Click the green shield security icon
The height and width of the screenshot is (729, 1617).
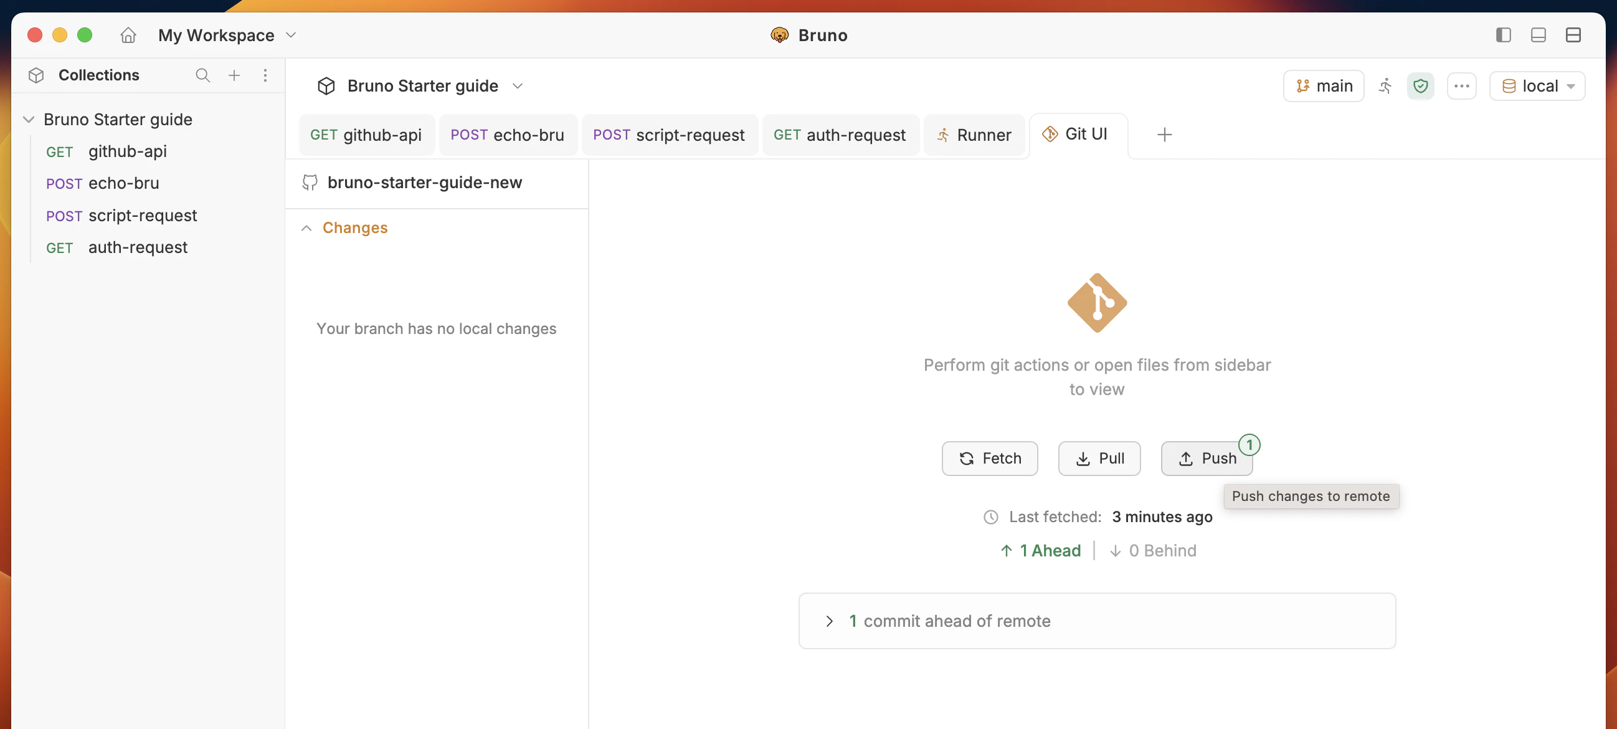click(x=1421, y=86)
